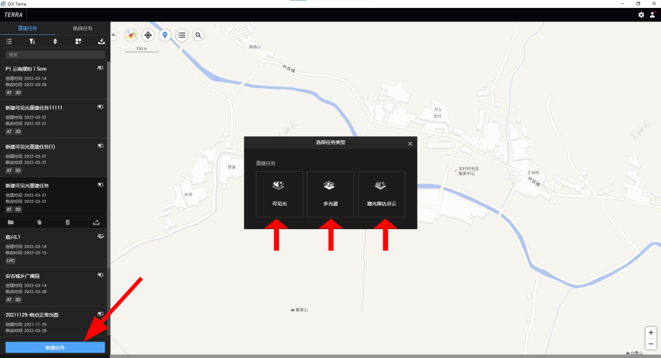Click the 新建任务 button

pos(55,348)
